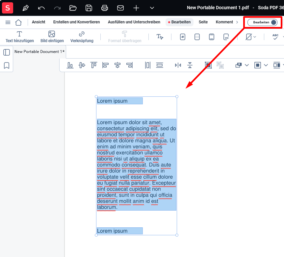Toggle the side panel icon
The image size is (284, 257).
[7, 52]
